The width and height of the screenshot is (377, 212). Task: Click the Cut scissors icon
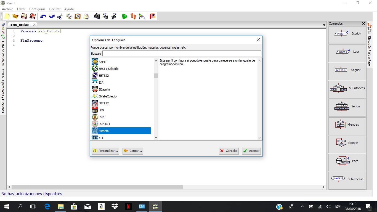click(60, 16)
